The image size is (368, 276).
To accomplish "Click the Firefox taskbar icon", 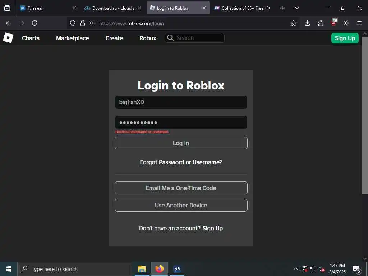I will 159,269.
